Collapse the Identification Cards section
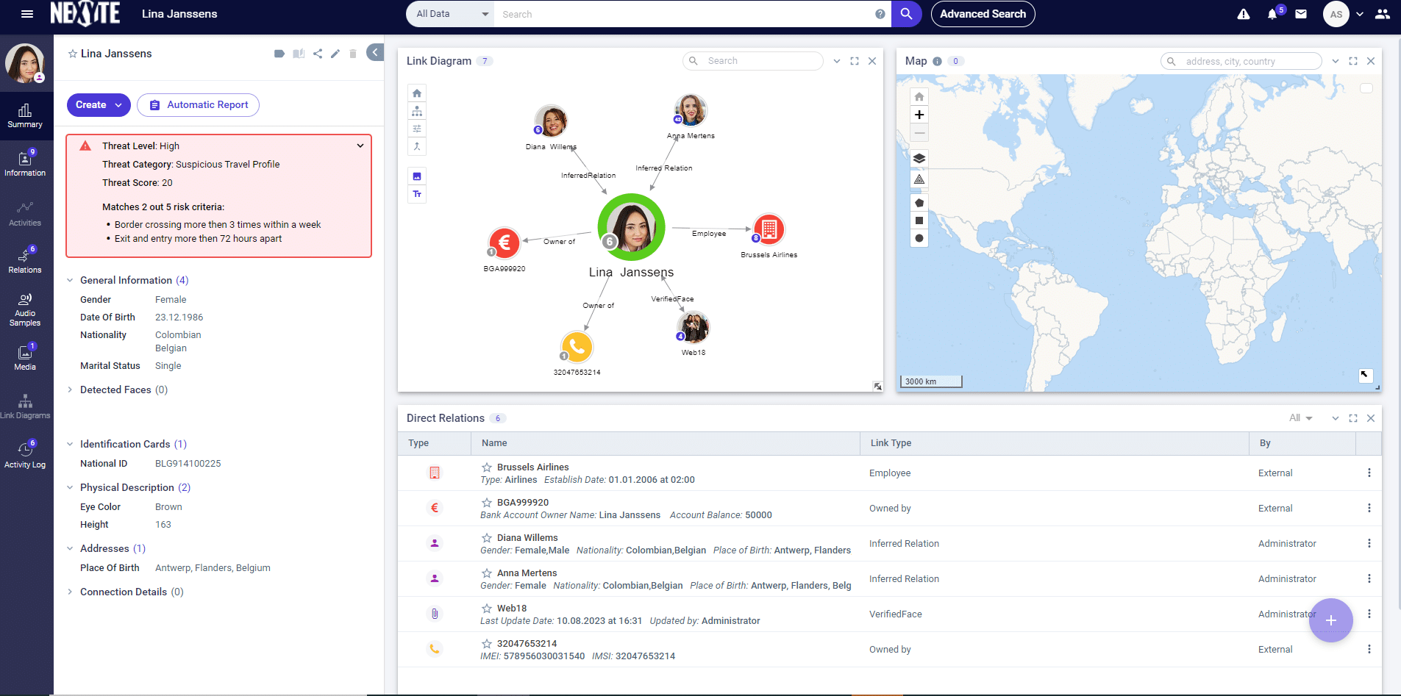This screenshot has width=1401, height=696. coord(70,444)
